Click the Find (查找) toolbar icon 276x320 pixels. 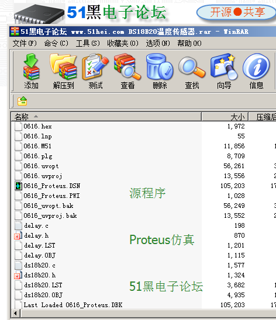point(192,71)
